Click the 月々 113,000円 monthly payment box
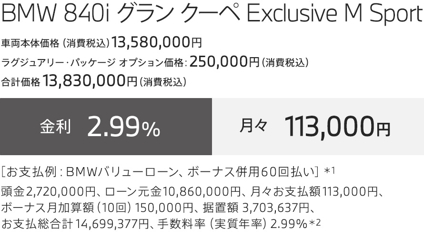This screenshot has height=238, width=424. [318, 127]
